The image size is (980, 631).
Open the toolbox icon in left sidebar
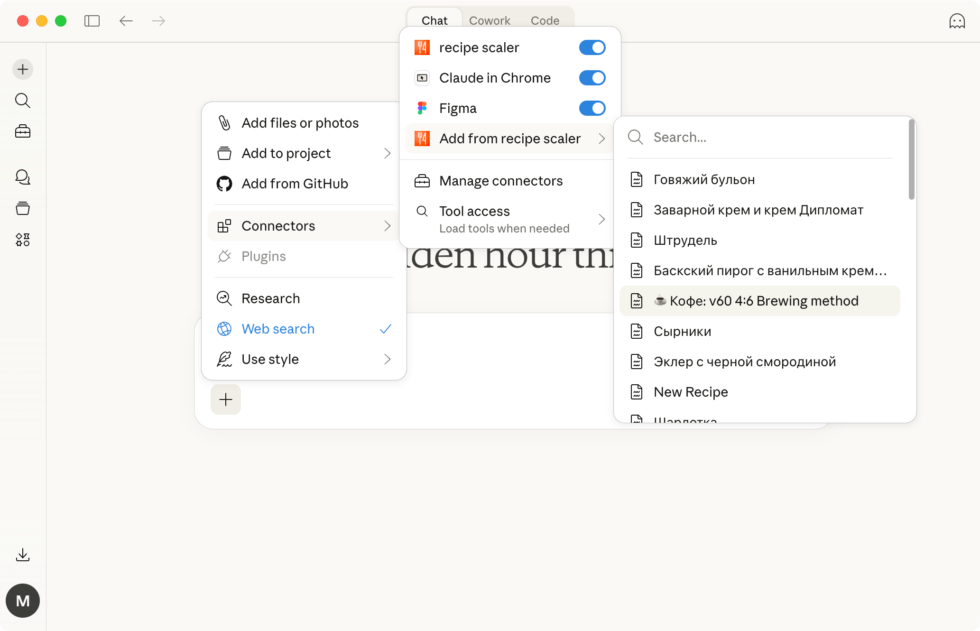tap(23, 131)
